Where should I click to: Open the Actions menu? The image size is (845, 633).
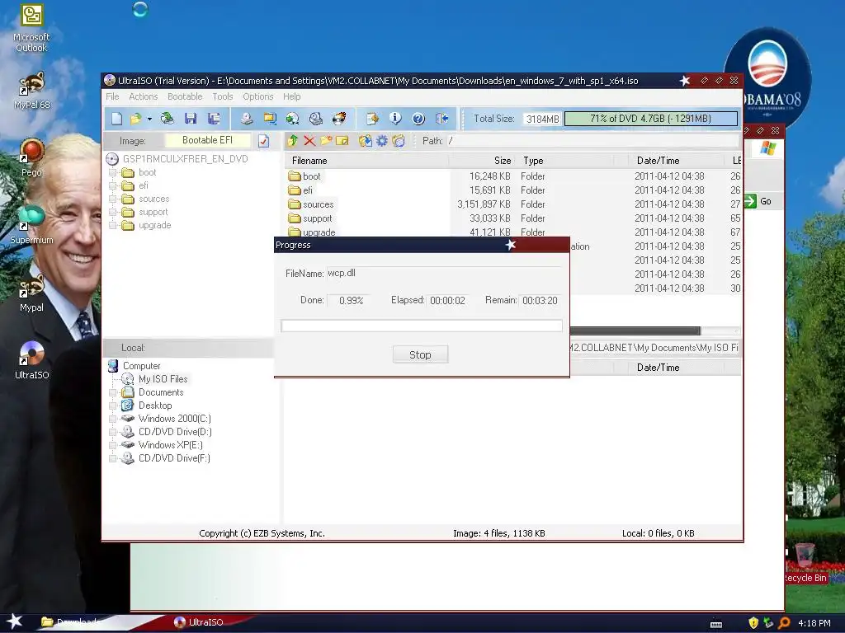(144, 96)
